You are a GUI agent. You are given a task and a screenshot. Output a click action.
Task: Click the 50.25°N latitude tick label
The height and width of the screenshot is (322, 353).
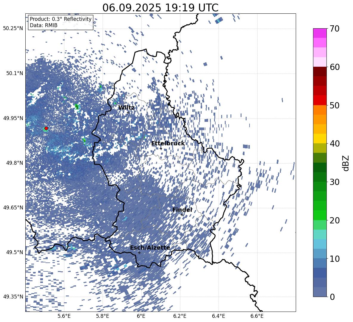13,29
